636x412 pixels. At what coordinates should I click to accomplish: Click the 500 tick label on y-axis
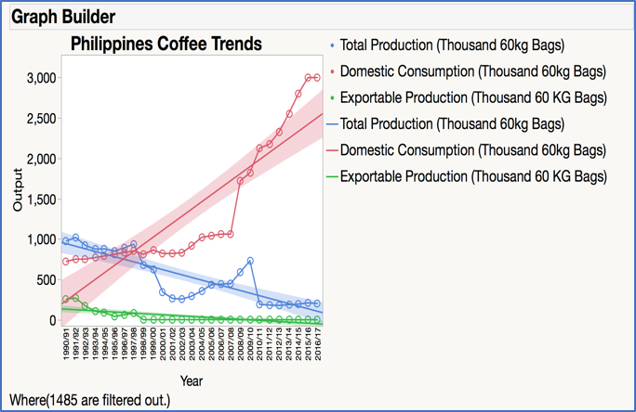(46, 280)
